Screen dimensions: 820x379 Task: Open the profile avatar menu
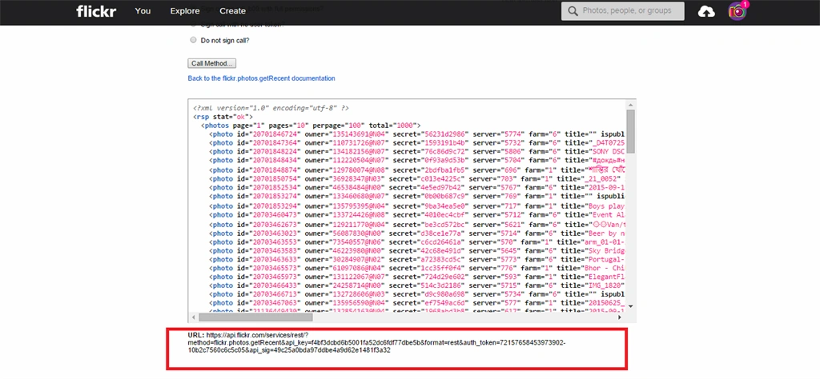click(x=737, y=11)
